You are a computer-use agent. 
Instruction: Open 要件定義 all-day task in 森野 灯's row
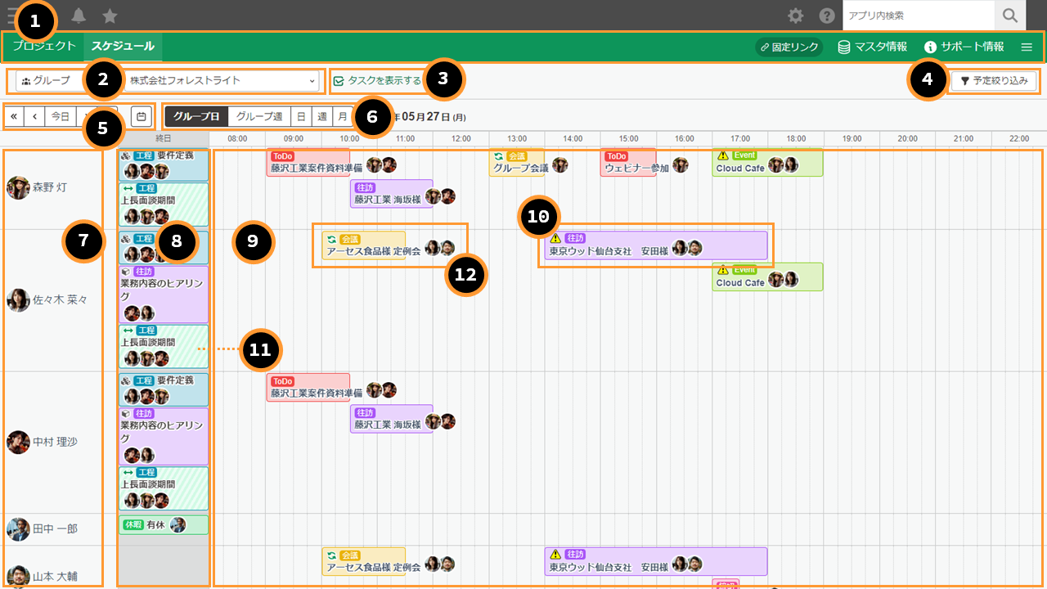coord(164,164)
